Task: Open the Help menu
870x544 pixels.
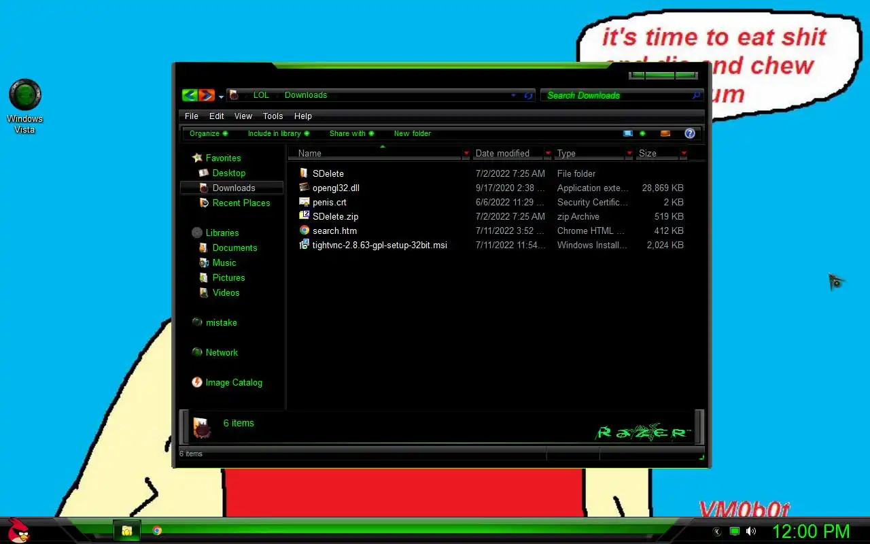Action: tap(303, 116)
